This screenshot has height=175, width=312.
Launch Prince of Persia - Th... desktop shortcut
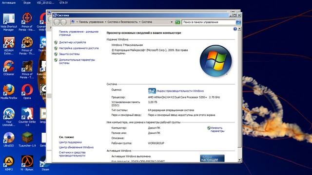(x=27, y=46)
